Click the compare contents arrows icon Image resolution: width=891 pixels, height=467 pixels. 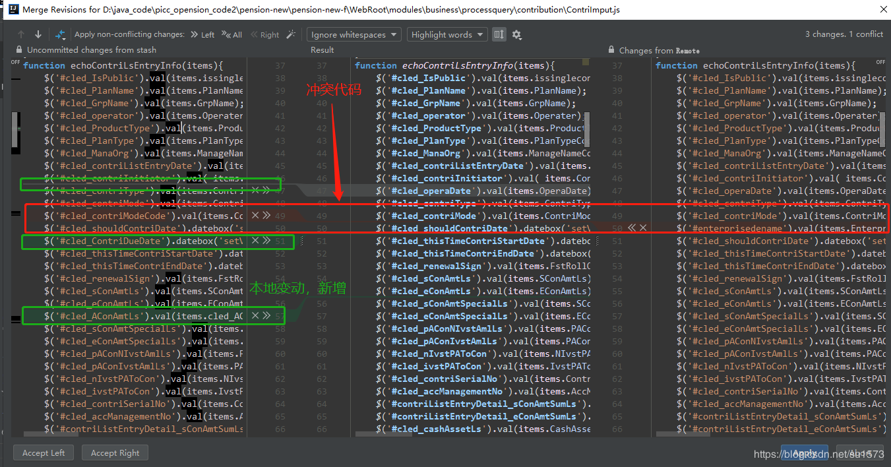pos(61,35)
